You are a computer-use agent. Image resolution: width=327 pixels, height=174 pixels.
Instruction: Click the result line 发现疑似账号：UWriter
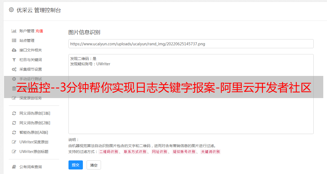(x=90, y=64)
